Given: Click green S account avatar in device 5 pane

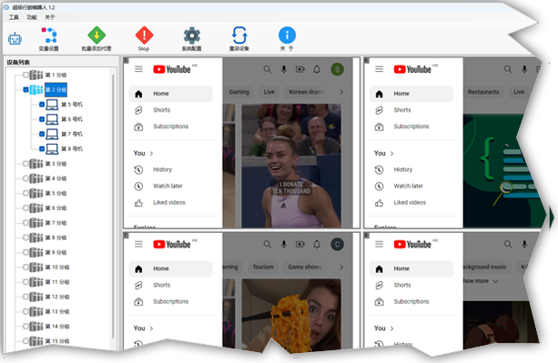Looking at the screenshot, I should pyautogui.click(x=337, y=69).
